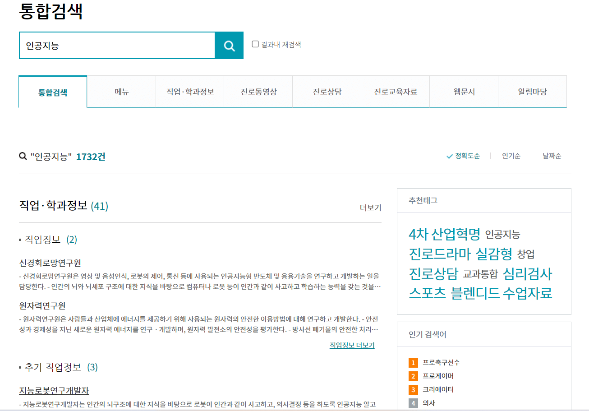The width and height of the screenshot is (589, 411).
Task: Click the 직업정보 더보기 link
Action: pyautogui.click(x=352, y=345)
